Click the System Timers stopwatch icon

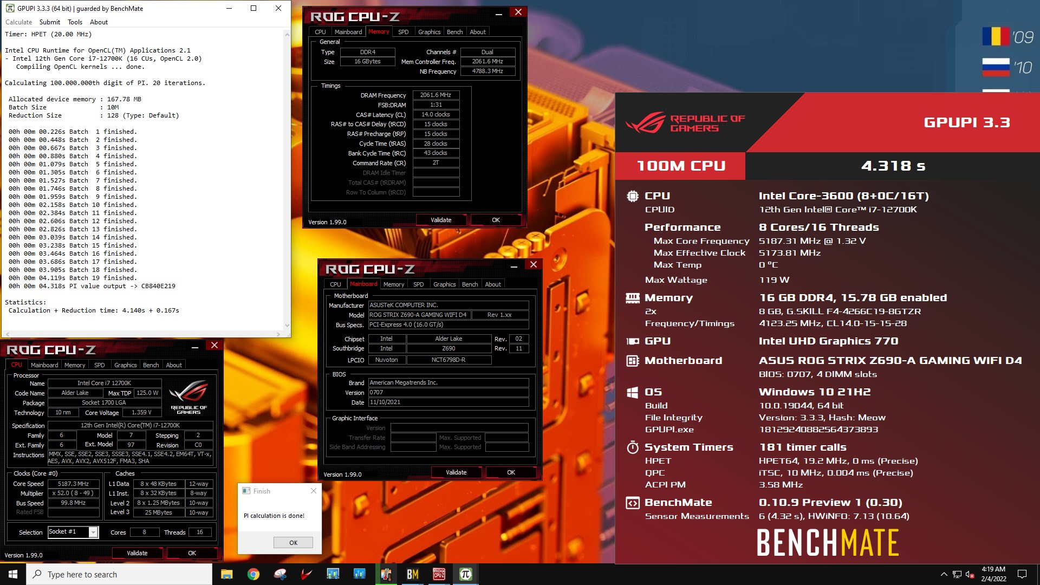(x=633, y=447)
